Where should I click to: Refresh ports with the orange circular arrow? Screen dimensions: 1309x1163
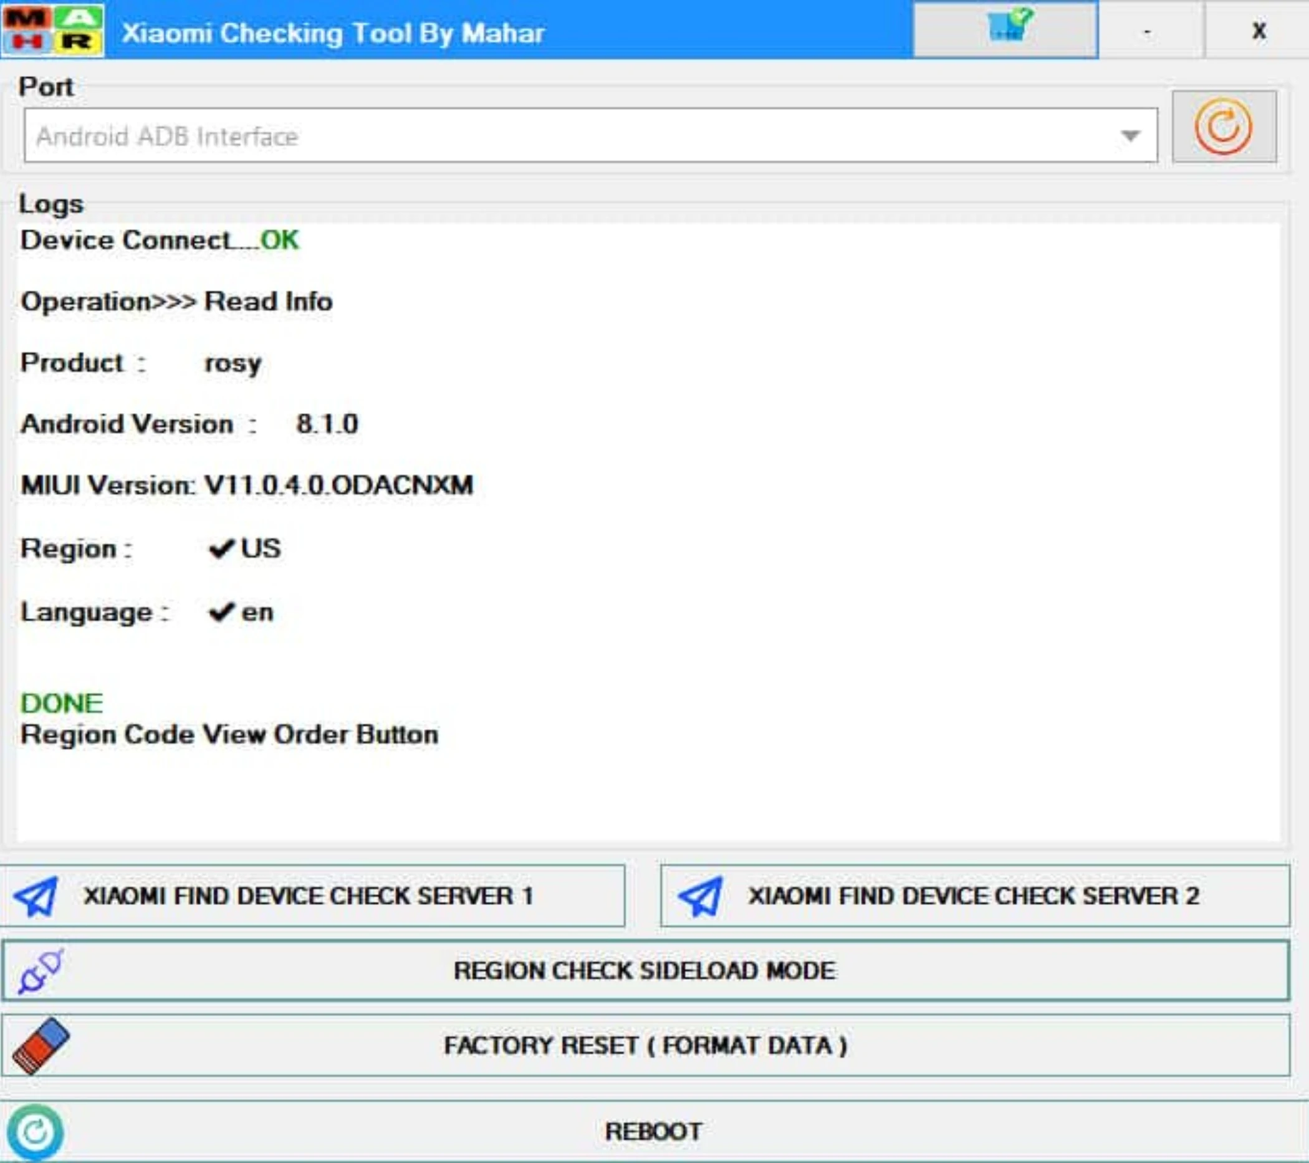1223,127
